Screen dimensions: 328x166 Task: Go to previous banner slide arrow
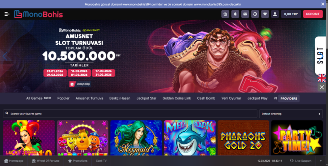pyautogui.click(x=5, y=56)
